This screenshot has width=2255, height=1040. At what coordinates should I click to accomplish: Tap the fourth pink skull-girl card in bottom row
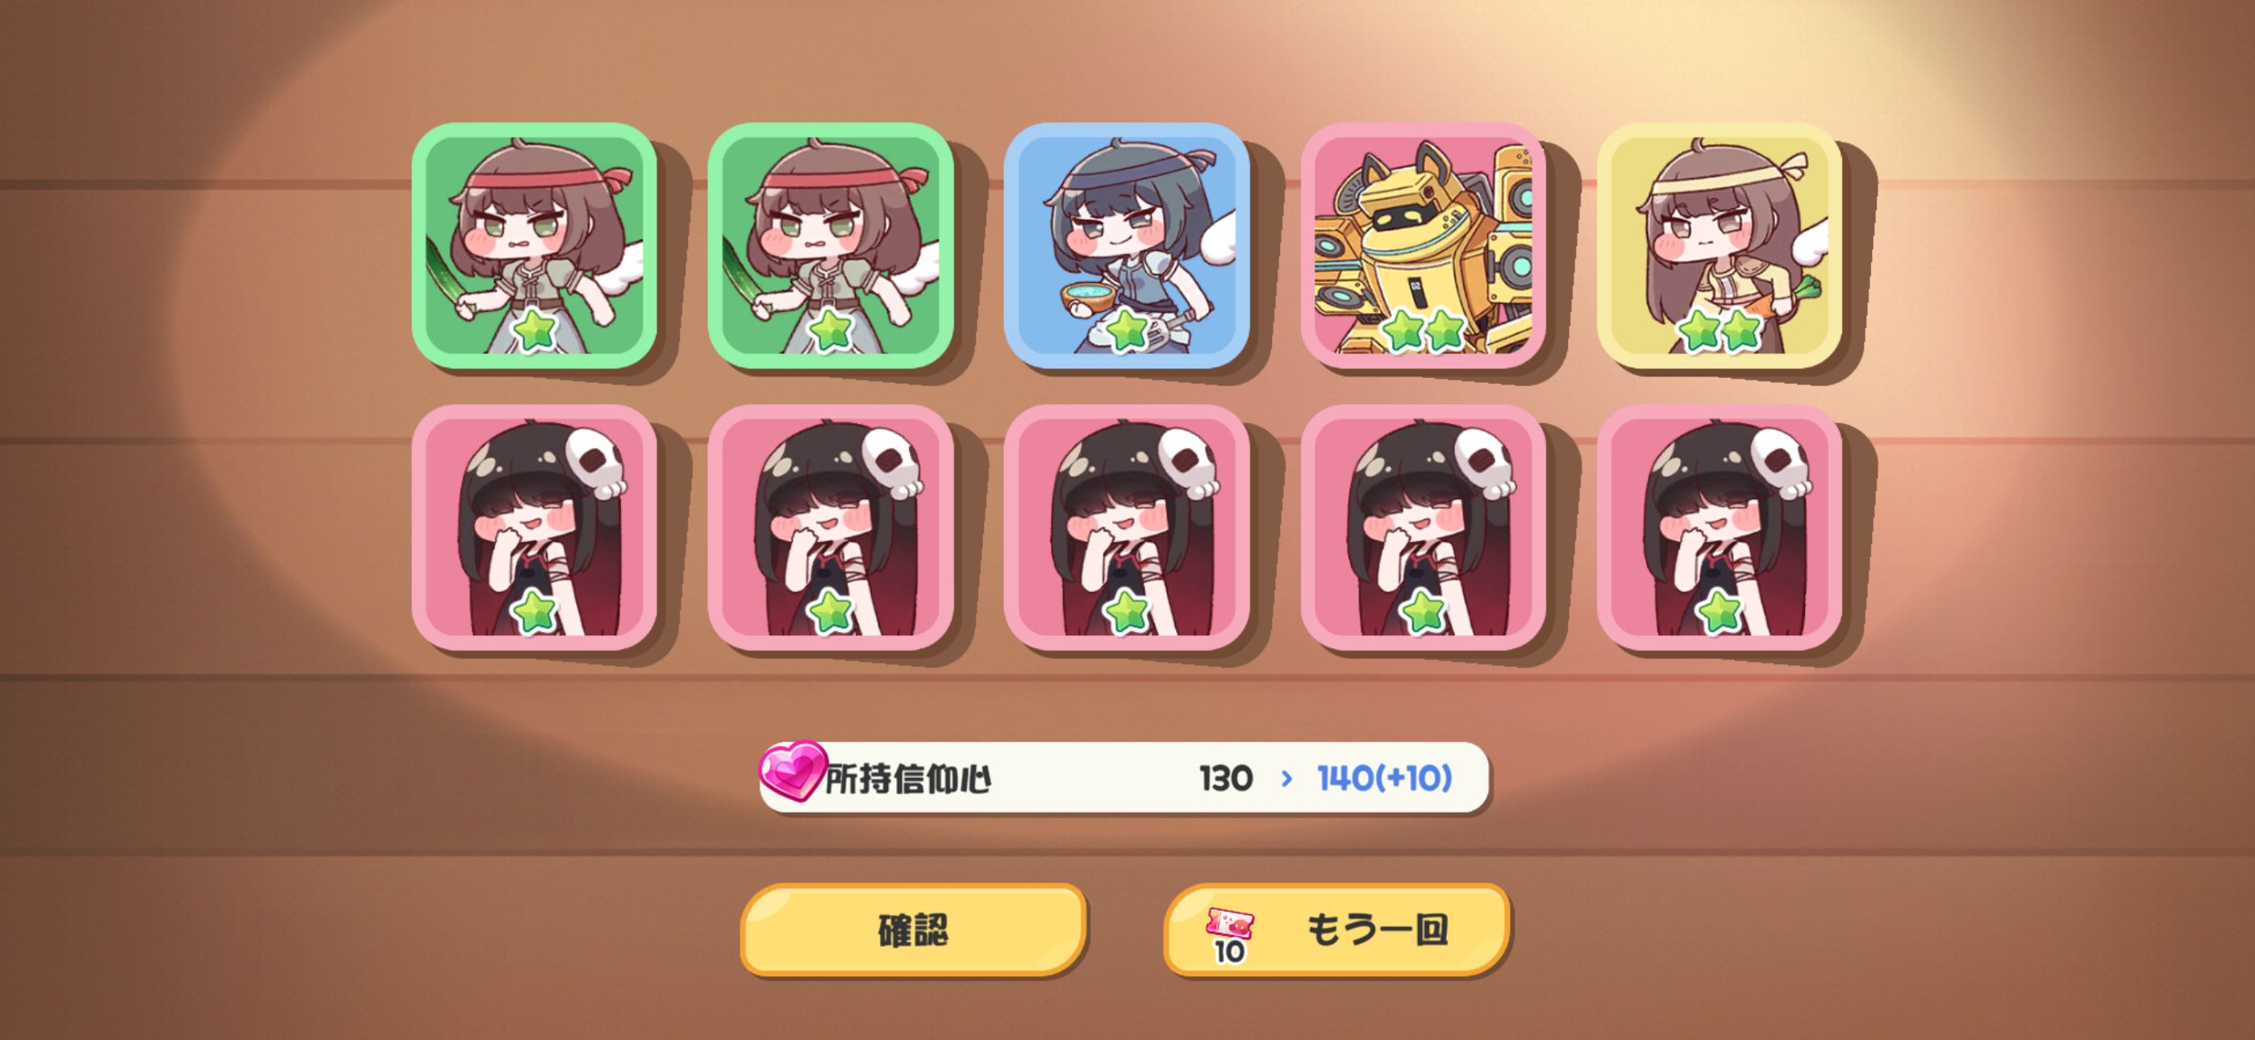1423,527
